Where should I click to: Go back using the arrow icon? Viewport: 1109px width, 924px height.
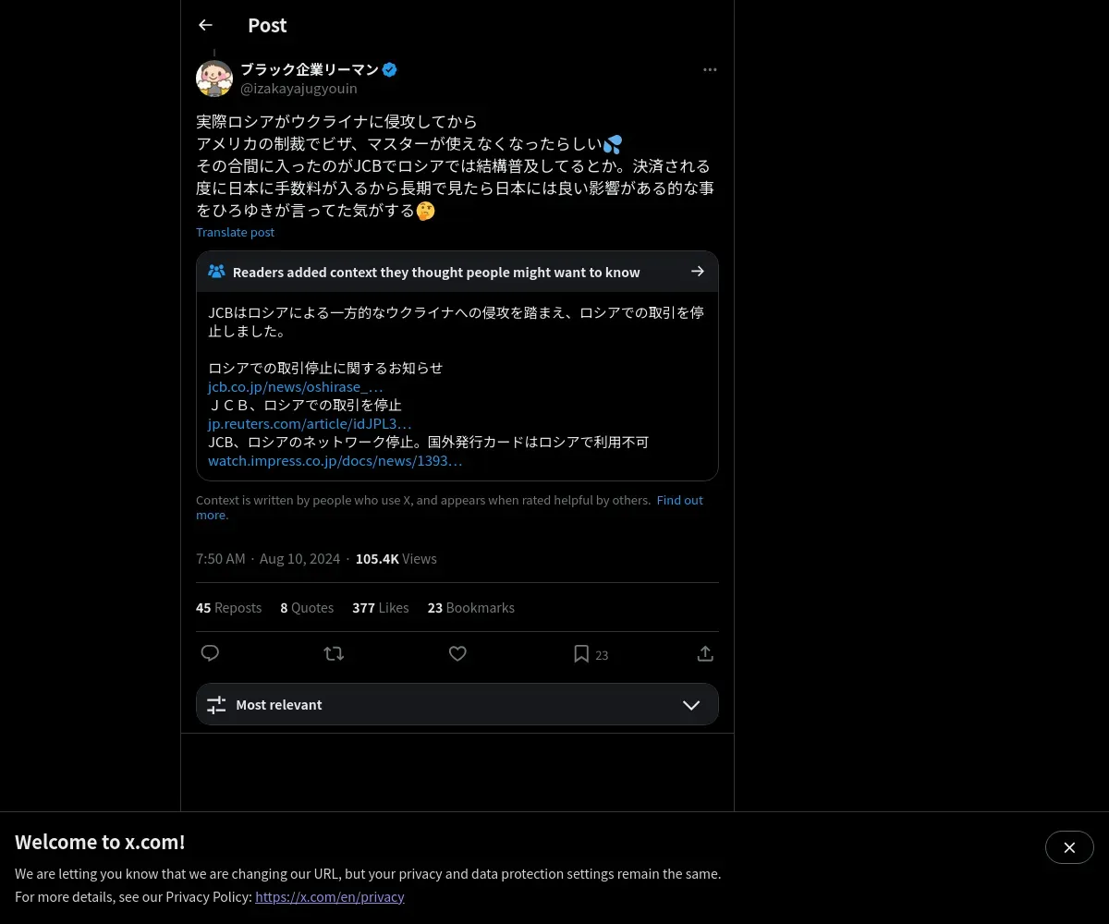205,25
